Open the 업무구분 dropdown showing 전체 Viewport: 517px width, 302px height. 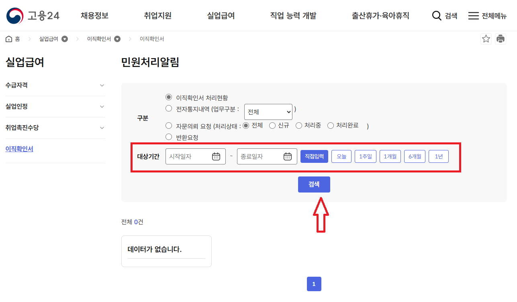(x=268, y=112)
